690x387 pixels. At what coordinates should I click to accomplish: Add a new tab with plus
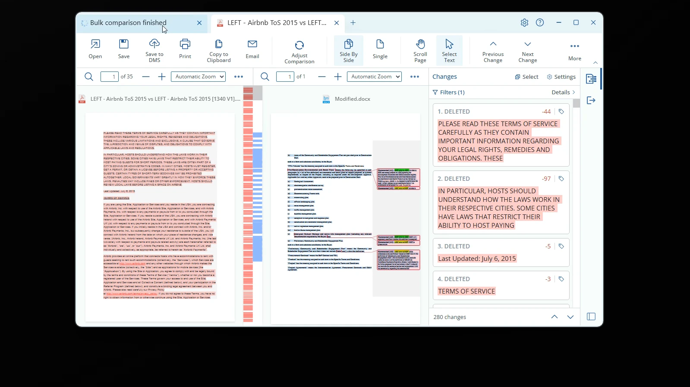tap(353, 23)
